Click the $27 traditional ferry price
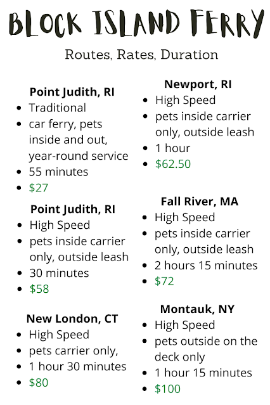The width and height of the screenshot is (270, 405). (39, 188)
